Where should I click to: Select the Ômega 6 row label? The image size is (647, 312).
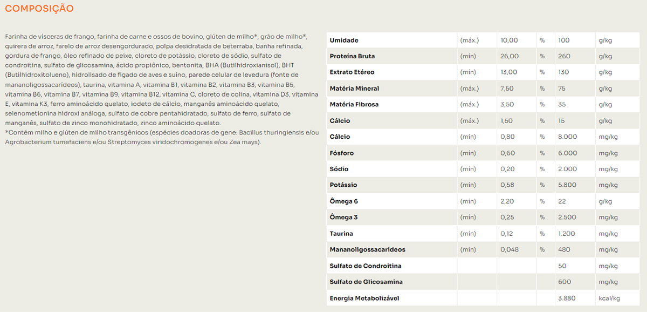344,201
